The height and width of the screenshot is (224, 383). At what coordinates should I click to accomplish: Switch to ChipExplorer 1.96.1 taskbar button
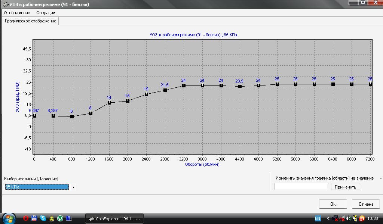pyautogui.click(x=114, y=219)
